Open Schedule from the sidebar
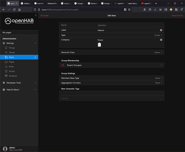Screen dimensions: 185x152 [19, 76]
